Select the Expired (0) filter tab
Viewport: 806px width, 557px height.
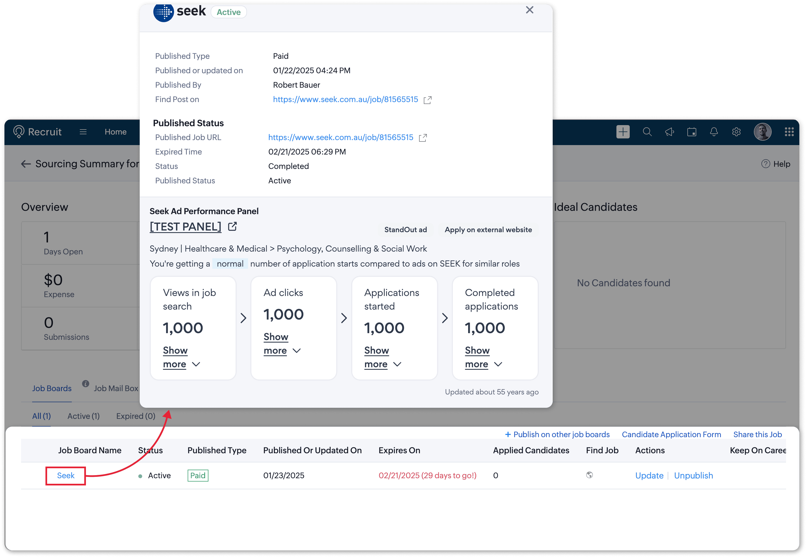(x=136, y=416)
